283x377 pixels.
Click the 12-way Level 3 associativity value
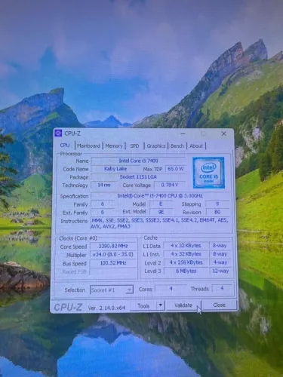[220, 271]
